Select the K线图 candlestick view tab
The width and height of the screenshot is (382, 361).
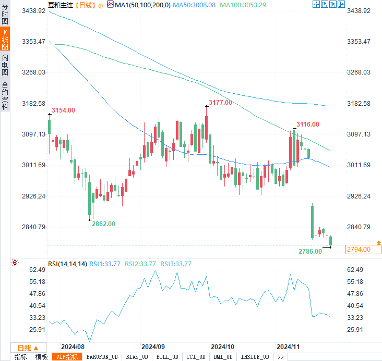(x=5, y=39)
